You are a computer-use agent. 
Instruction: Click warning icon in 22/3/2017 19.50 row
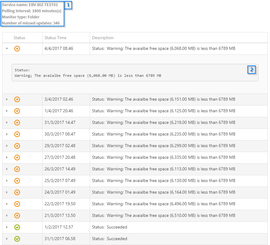coord(17,204)
